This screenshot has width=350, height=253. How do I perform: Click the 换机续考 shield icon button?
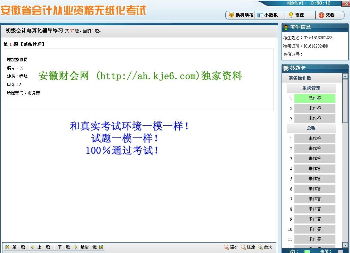tap(241, 15)
